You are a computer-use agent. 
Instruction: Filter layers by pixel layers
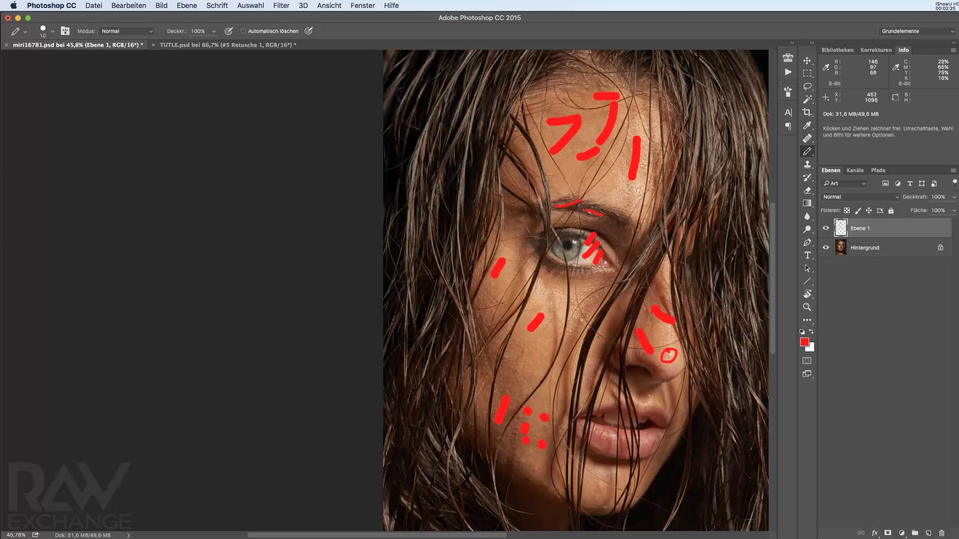point(886,183)
